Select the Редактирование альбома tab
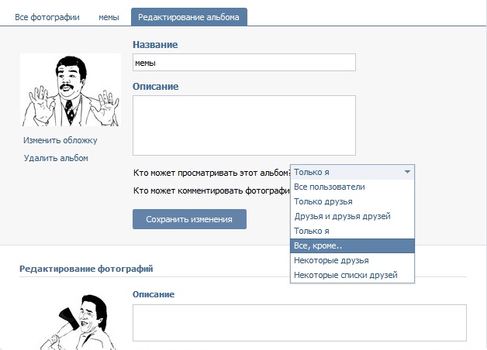This screenshot has height=350, width=487. (x=189, y=17)
